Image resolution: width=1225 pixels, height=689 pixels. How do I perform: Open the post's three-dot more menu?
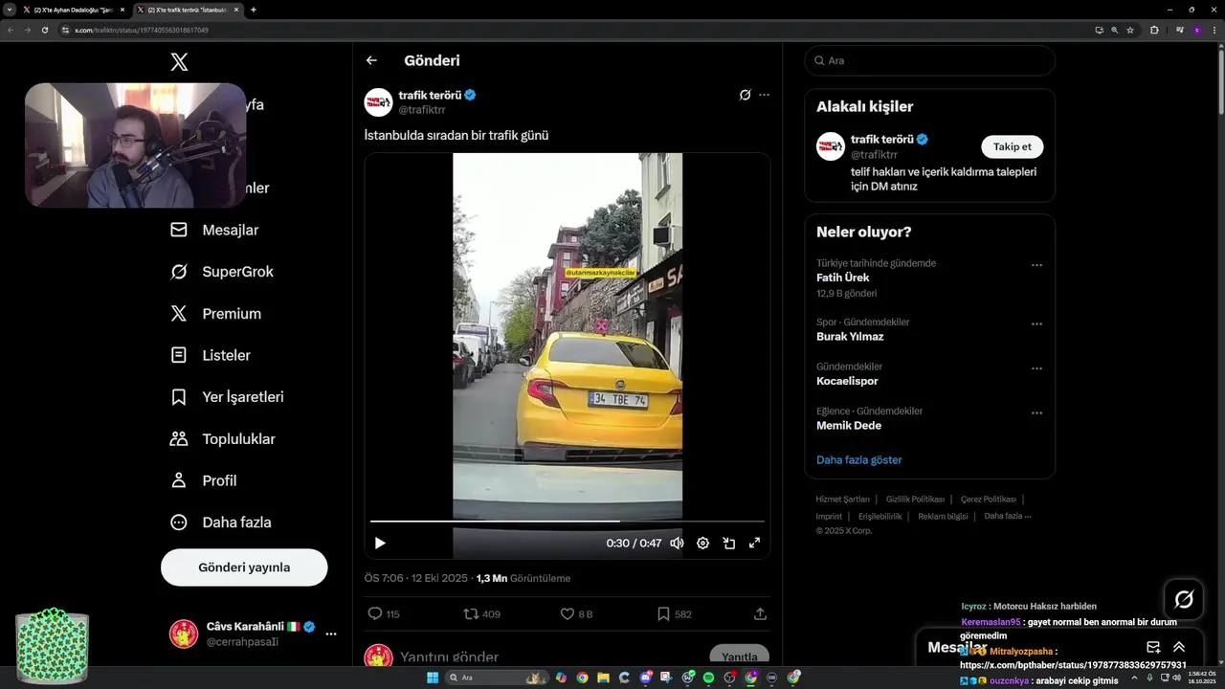click(764, 95)
